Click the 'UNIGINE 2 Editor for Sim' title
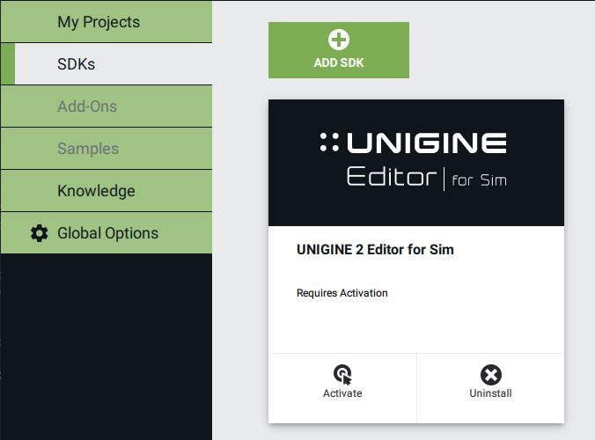The width and height of the screenshot is (595, 440). 375,250
